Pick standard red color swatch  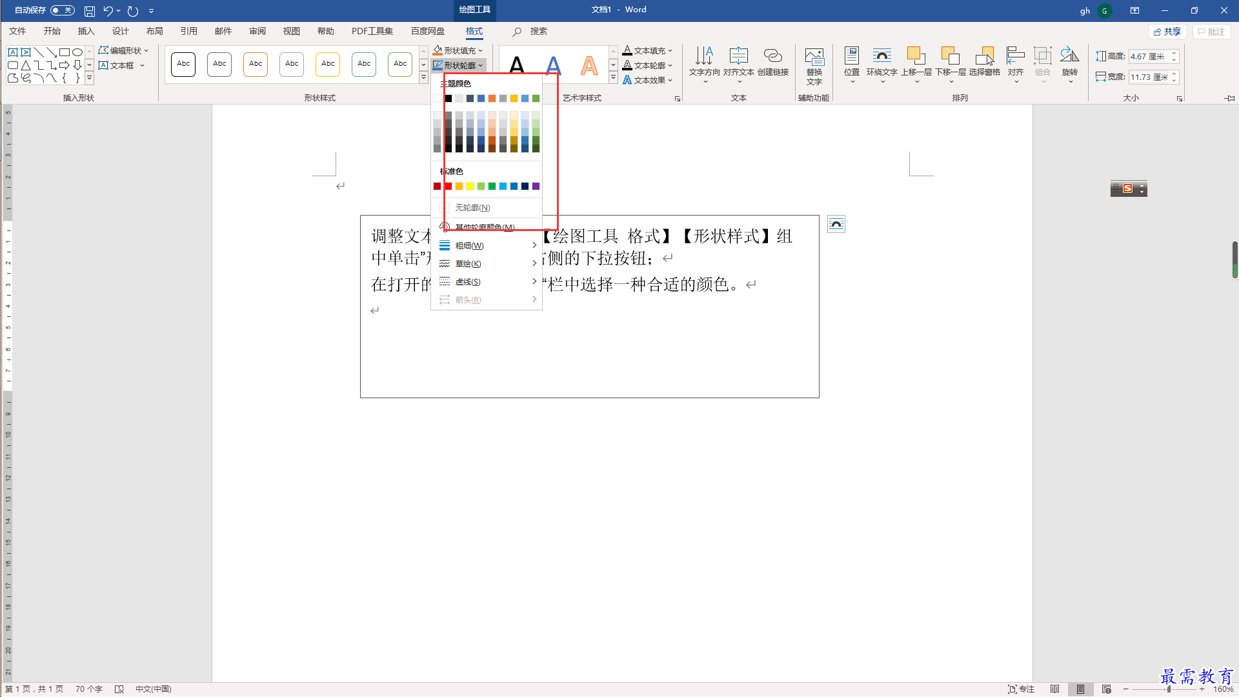tap(448, 187)
